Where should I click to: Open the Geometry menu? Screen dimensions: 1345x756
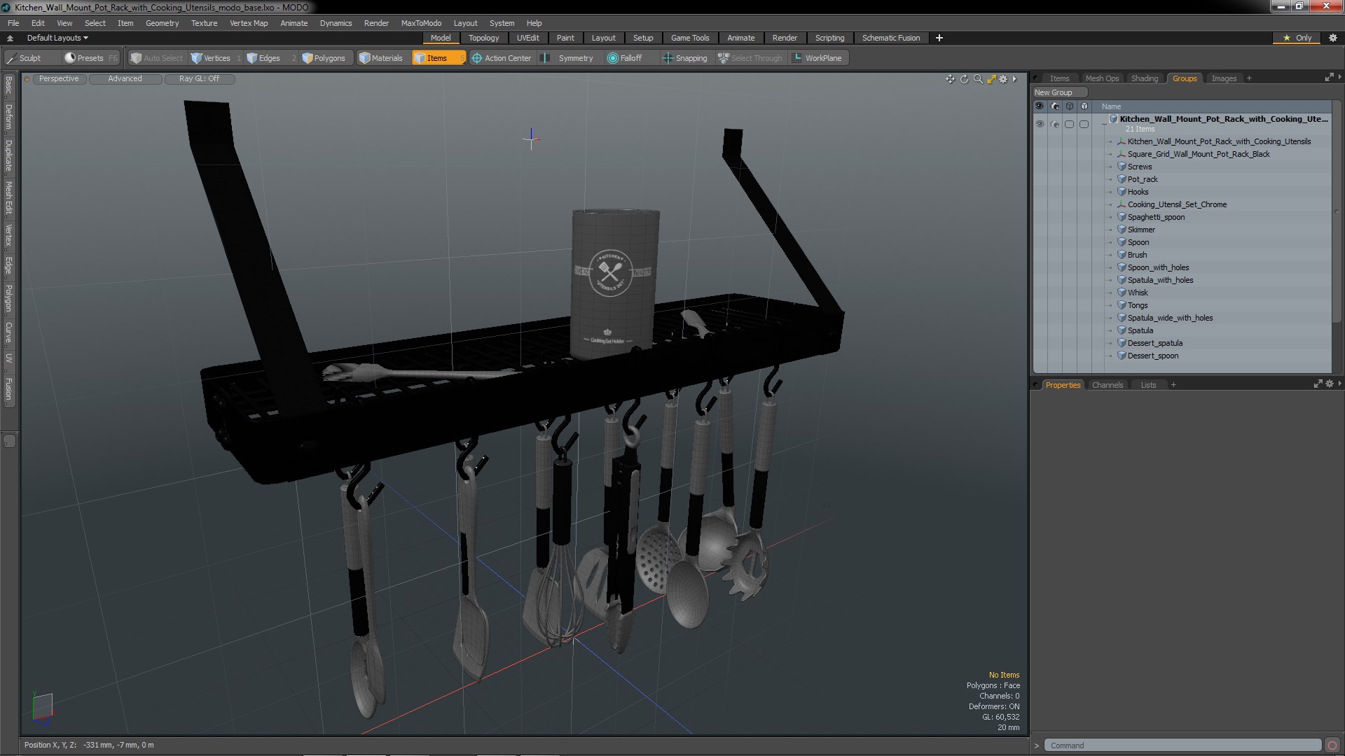click(162, 23)
